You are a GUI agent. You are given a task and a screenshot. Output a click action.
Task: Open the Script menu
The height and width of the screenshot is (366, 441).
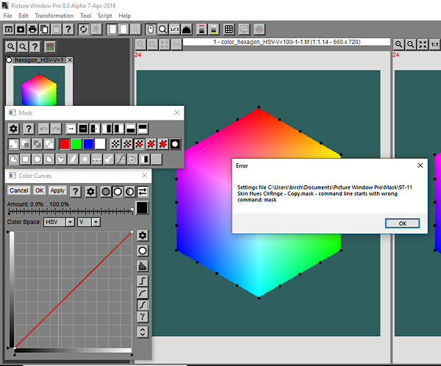tap(104, 15)
